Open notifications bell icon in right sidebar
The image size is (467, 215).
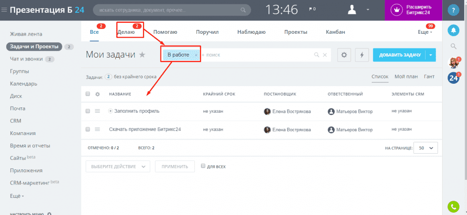453,29
